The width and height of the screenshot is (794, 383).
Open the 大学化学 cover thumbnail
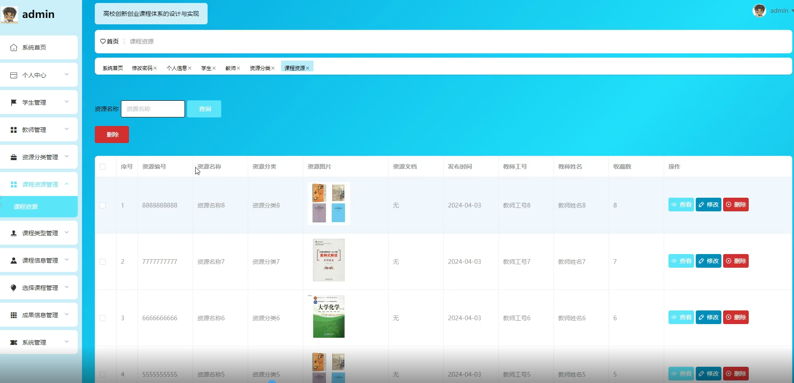[x=328, y=316]
